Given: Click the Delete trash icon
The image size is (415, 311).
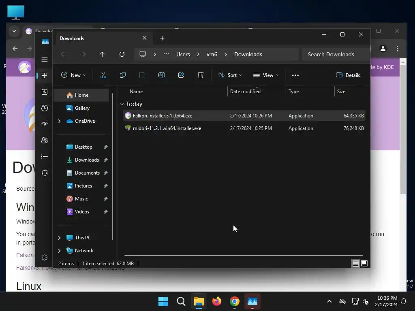Looking at the screenshot, I should pos(201,75).
